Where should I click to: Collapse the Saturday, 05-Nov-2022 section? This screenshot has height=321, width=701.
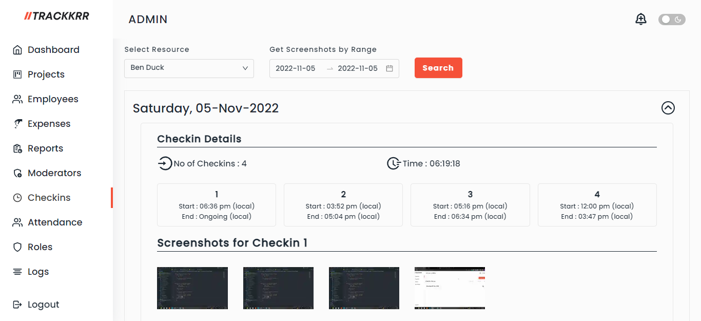668,108
